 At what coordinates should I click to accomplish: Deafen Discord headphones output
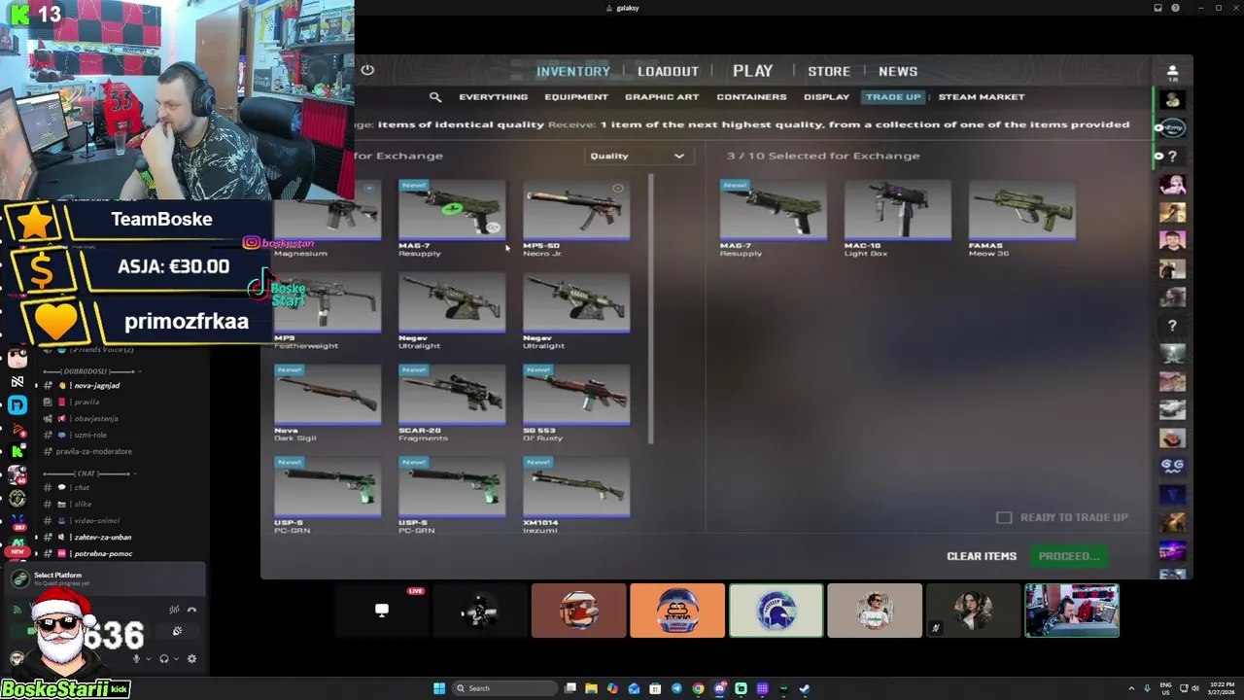coord(163,658)
